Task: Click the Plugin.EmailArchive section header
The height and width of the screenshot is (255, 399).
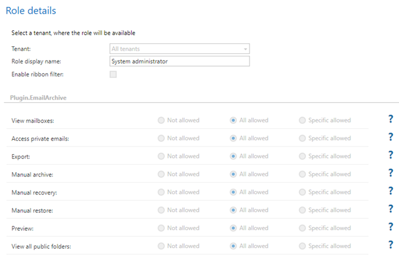Action: 38,97
